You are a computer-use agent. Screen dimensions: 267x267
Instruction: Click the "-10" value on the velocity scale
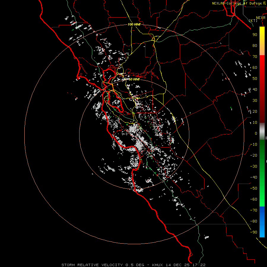254,144
